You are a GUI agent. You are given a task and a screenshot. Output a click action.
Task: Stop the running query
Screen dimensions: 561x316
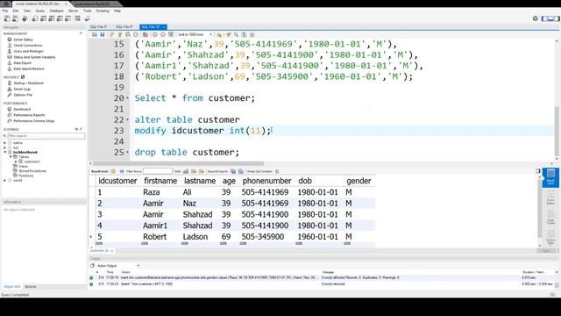click(136, 35)
